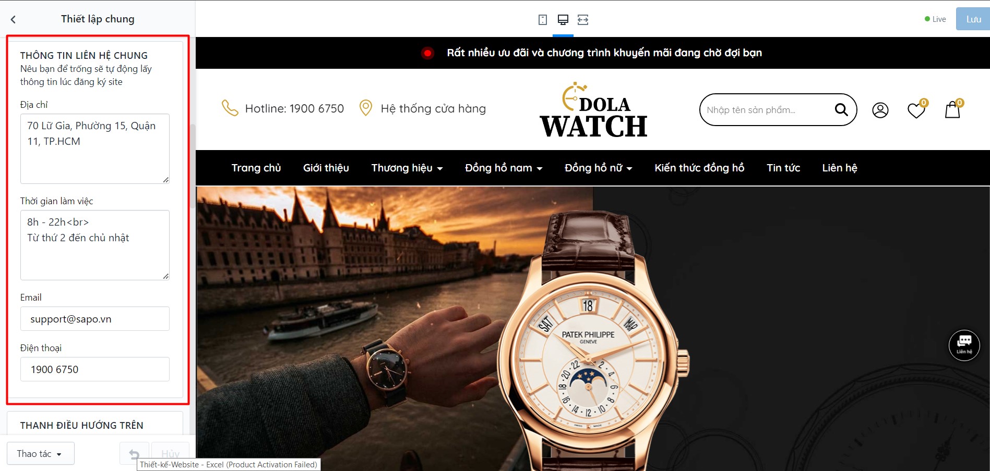Click the store location pin icon

366,108
